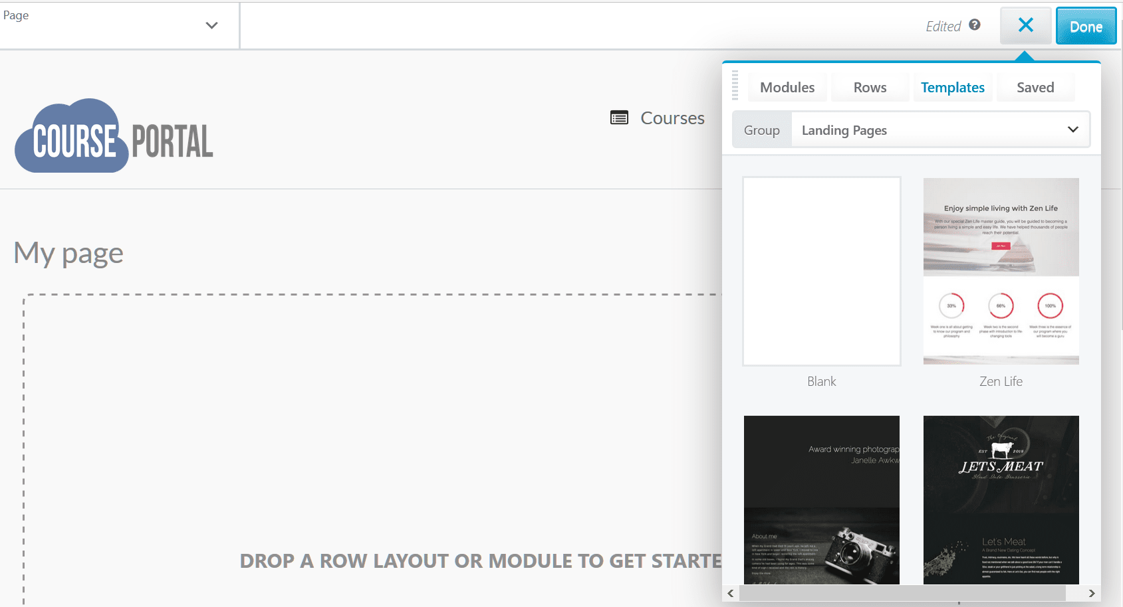The image size is (1123, 607).
Task: Choose the Zen Life template
Action: tap(1000, 272)
